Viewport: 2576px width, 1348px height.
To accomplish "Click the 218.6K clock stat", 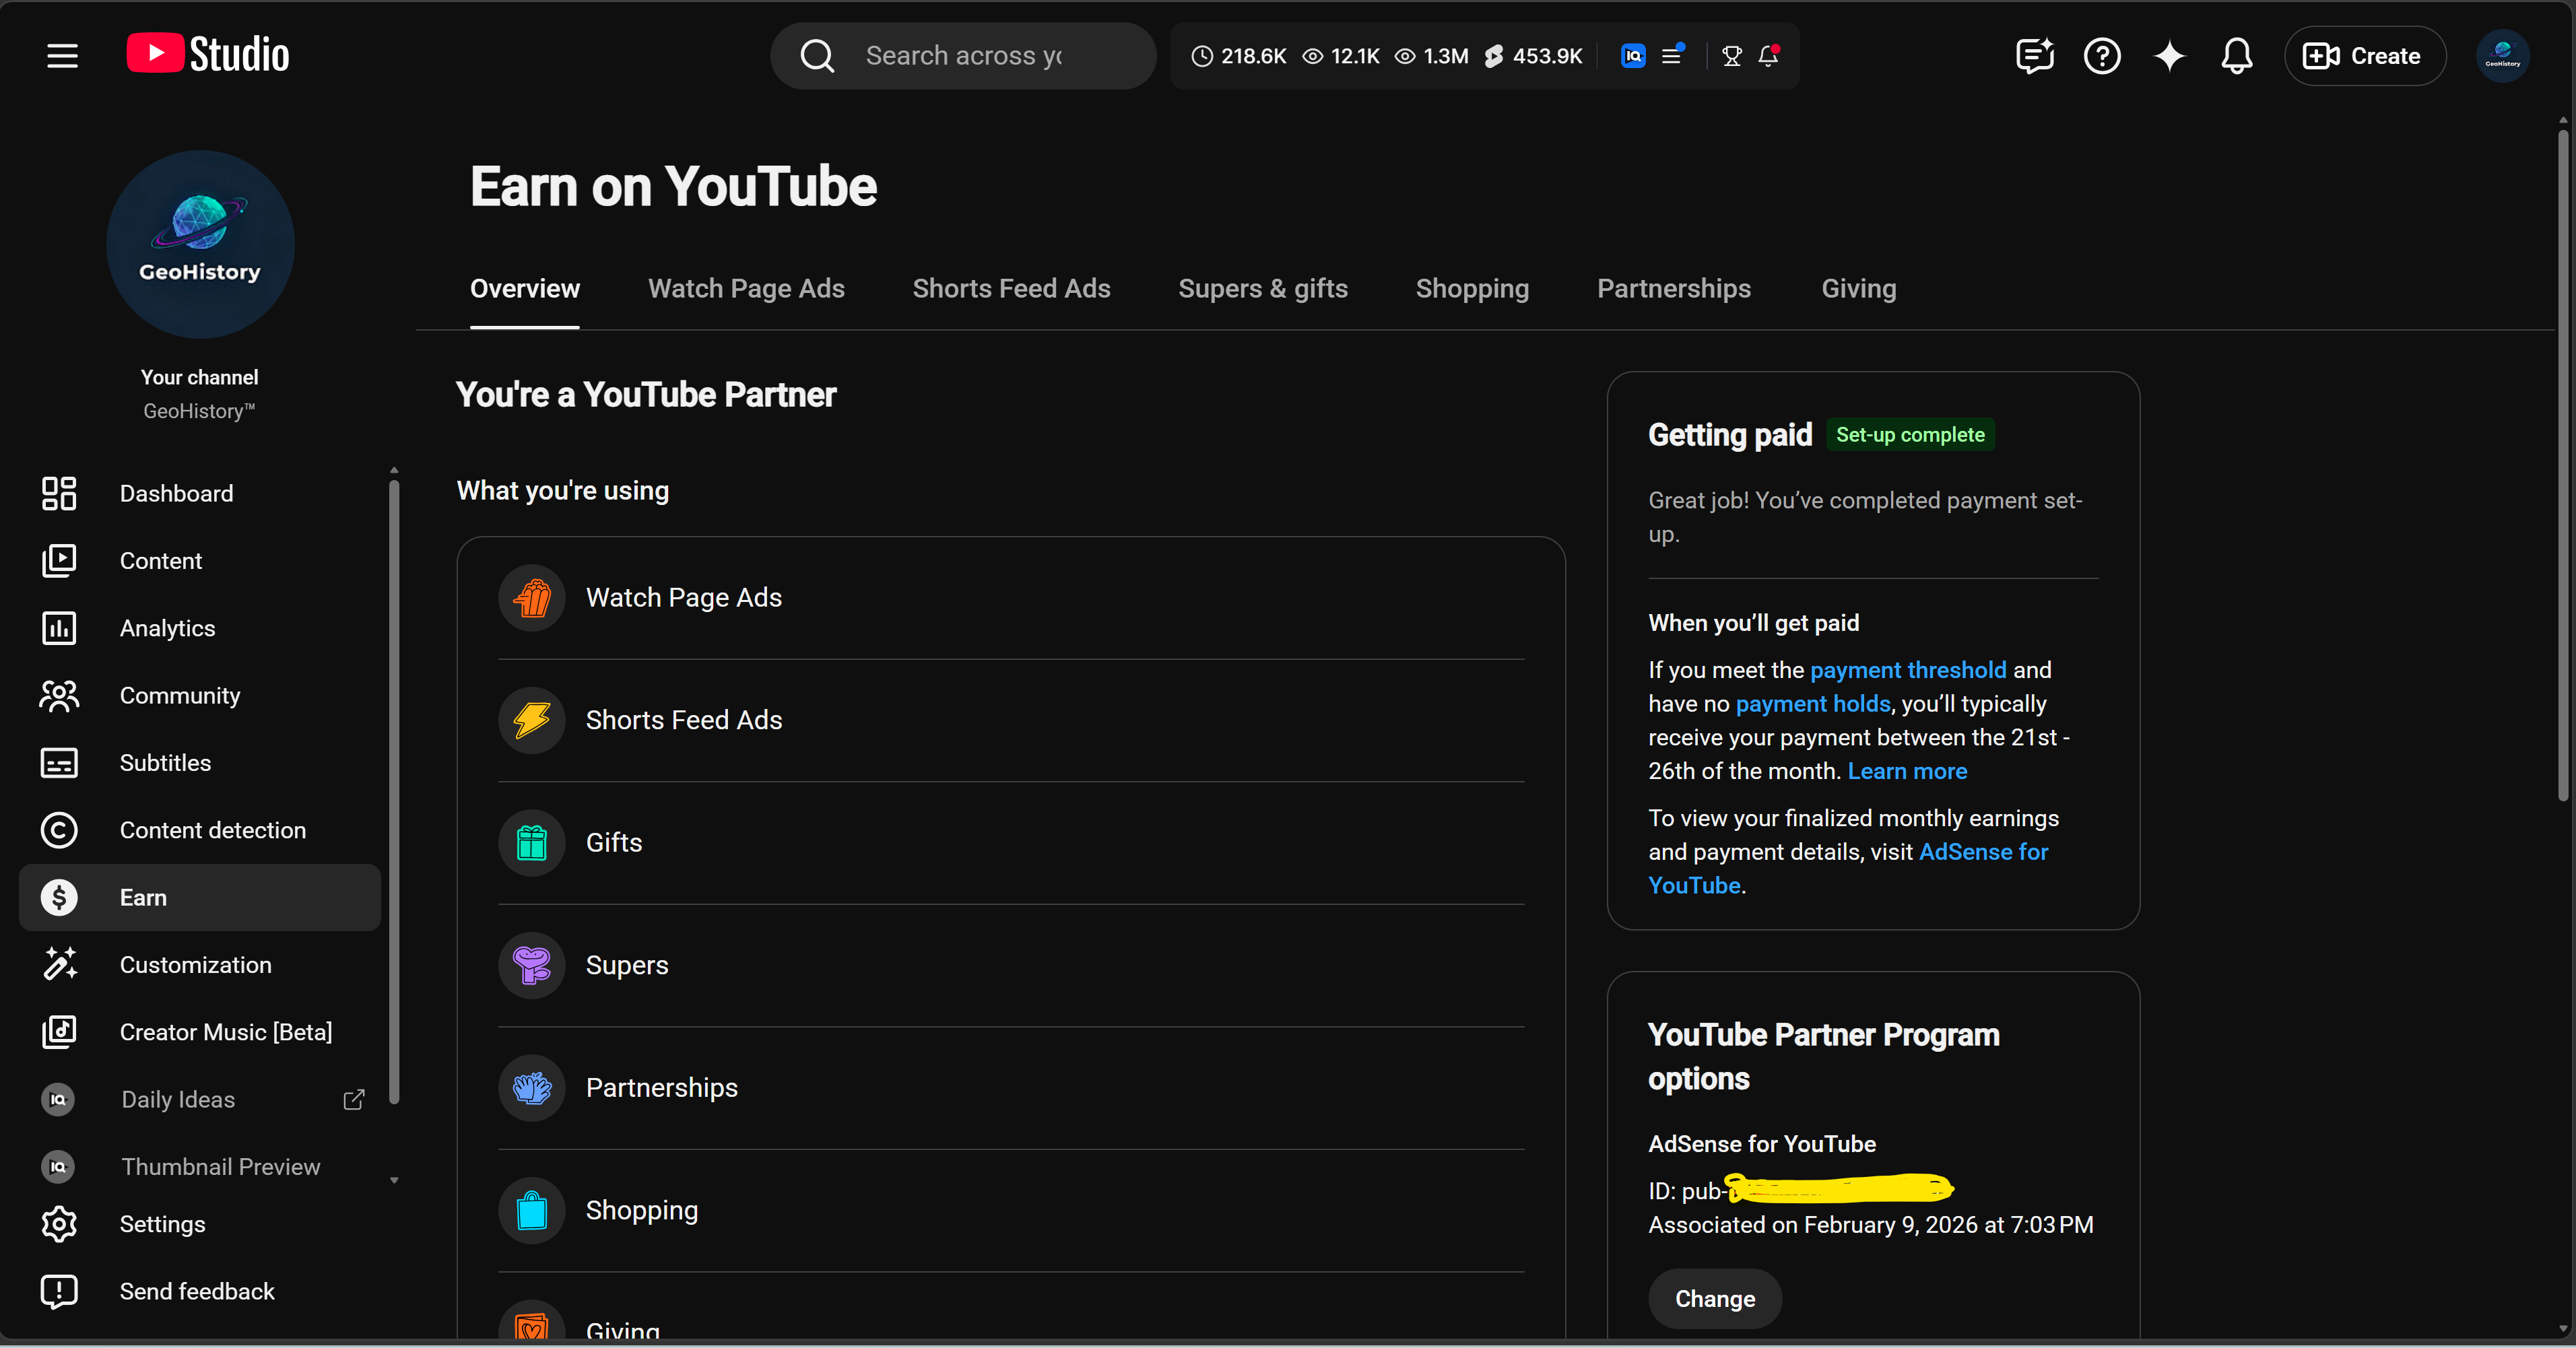I will [x=1238, y=56].
